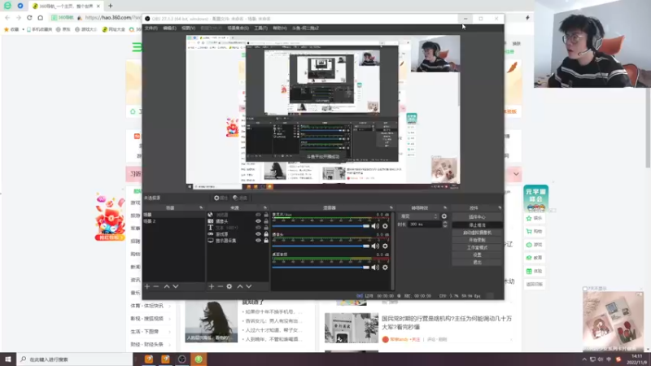Toggle visibility of the 浏览器 source
651x366 pixels.
(258, 215)
